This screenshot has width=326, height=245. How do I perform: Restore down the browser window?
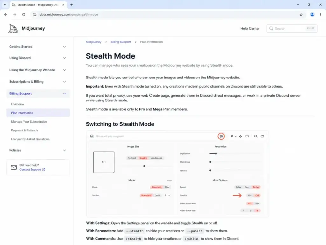309,4
